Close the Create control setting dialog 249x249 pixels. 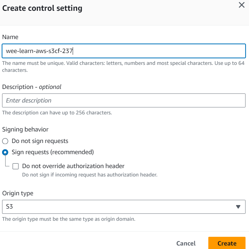(x=241, y=5)
